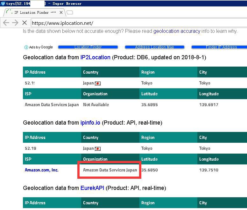Click the browser forward arrow
The width and height of the screenshot is (247, 210).
pyautogui.click(x=15, y=23)
